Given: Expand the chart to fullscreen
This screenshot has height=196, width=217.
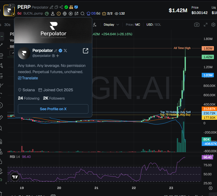Looking at the screenshot, I should coord(206,24).
